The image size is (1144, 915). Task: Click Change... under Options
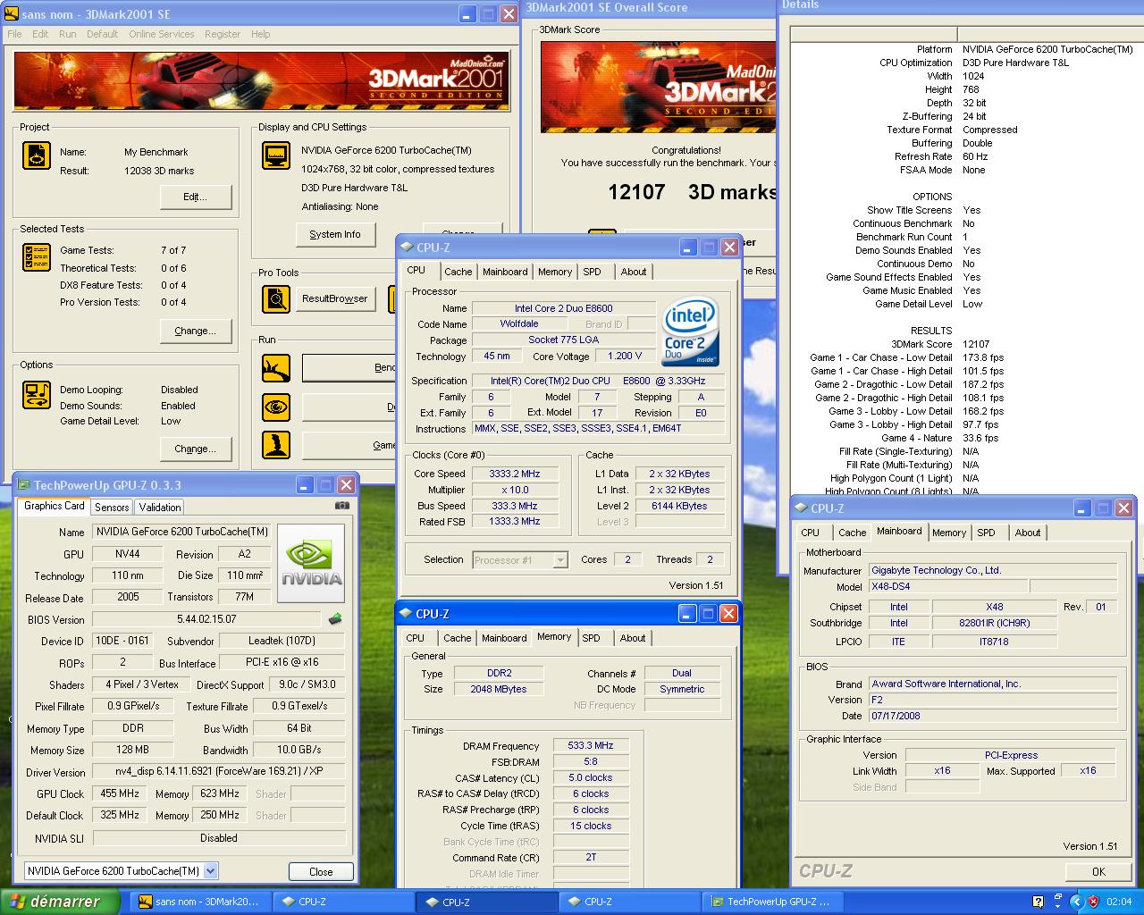click(x=196, y=449)
